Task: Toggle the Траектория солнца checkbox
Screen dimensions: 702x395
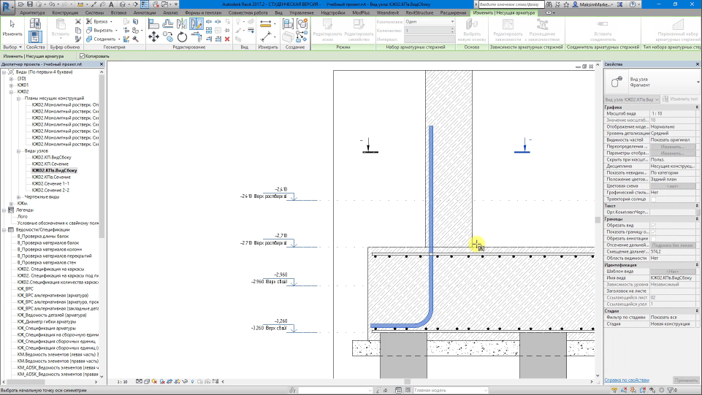Action: tap(653, 199)
